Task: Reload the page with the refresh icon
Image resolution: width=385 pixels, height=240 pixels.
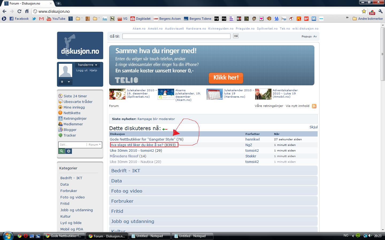Action: tap(19, 11)
